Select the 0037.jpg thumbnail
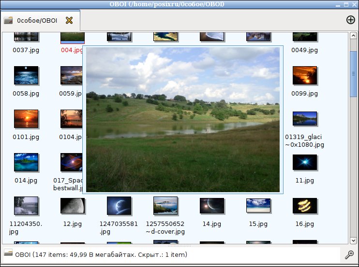359x267 pixels. click(x=26, y=37)
